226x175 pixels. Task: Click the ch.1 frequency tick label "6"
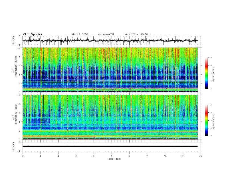point(20,65)
